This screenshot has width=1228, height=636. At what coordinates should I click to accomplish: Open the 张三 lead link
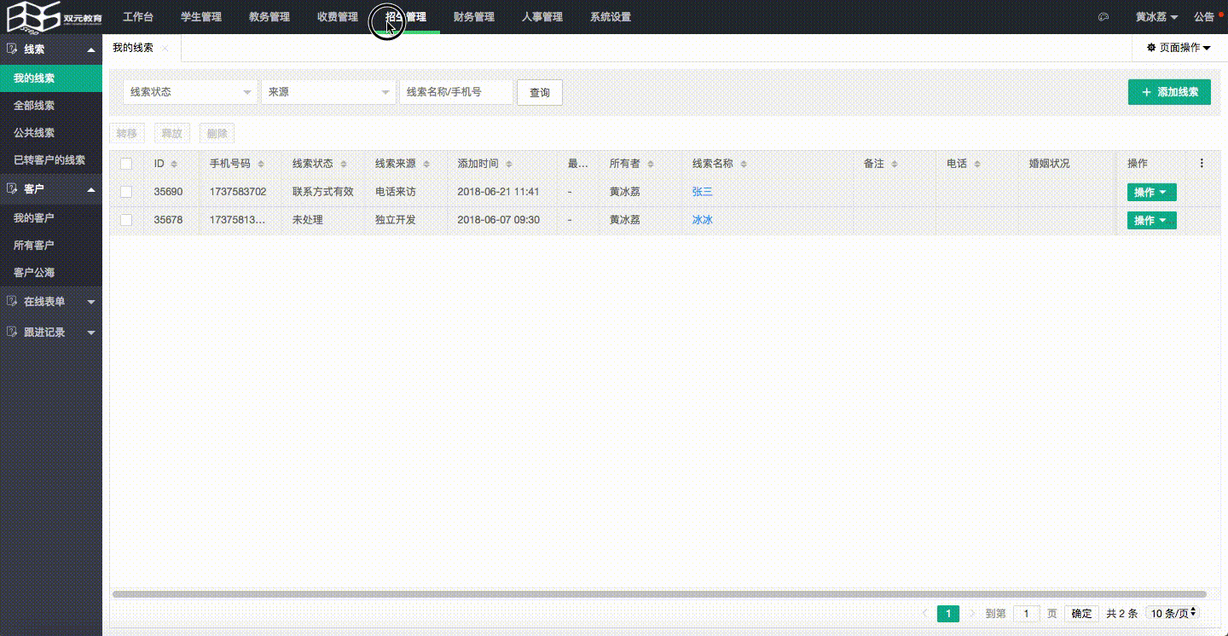(702, 192)
